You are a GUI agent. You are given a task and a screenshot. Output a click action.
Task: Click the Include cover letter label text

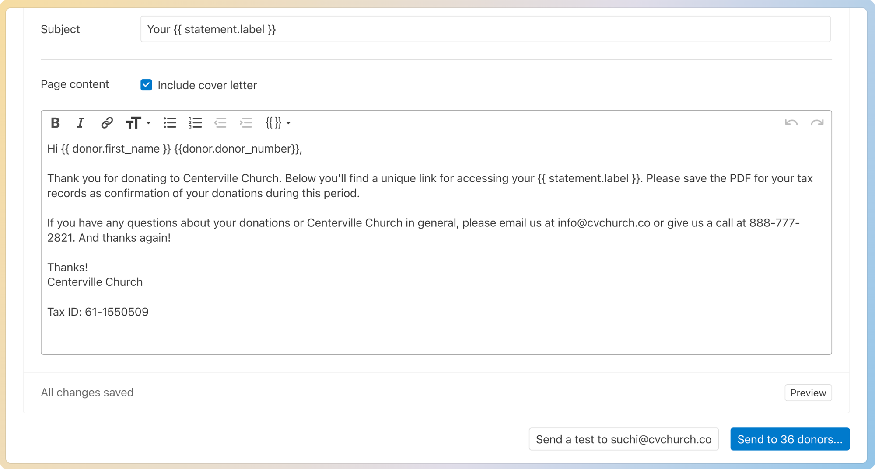(207, 85)
